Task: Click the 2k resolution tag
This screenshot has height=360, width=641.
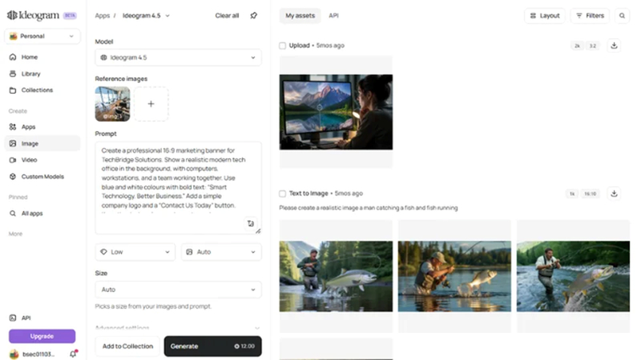Action: [x=577, y=46]
